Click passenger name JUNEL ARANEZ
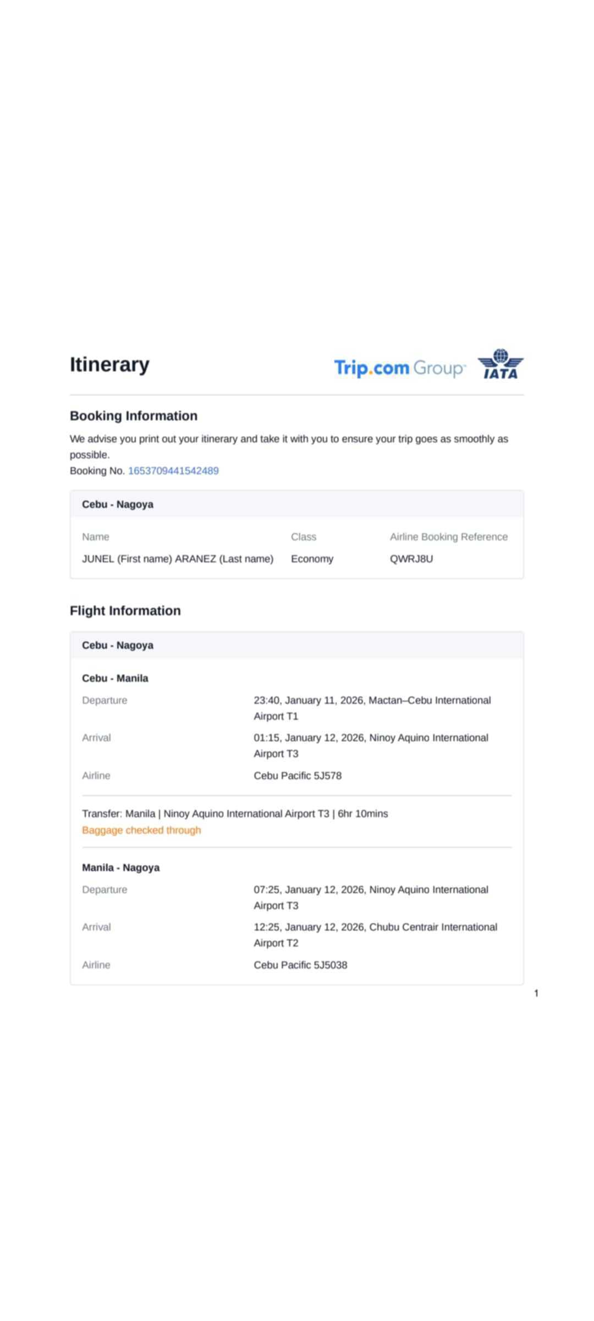The height and width of the screenshot is (1321, 594). (x=178, y=559)
